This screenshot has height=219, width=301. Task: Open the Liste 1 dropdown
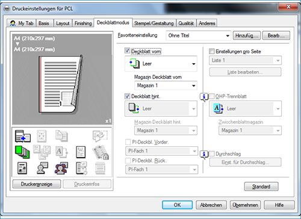(246, 60)
